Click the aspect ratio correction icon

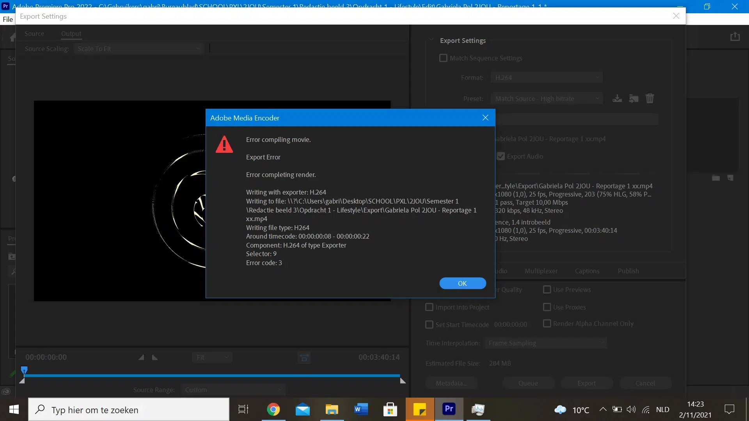point(304,357)
